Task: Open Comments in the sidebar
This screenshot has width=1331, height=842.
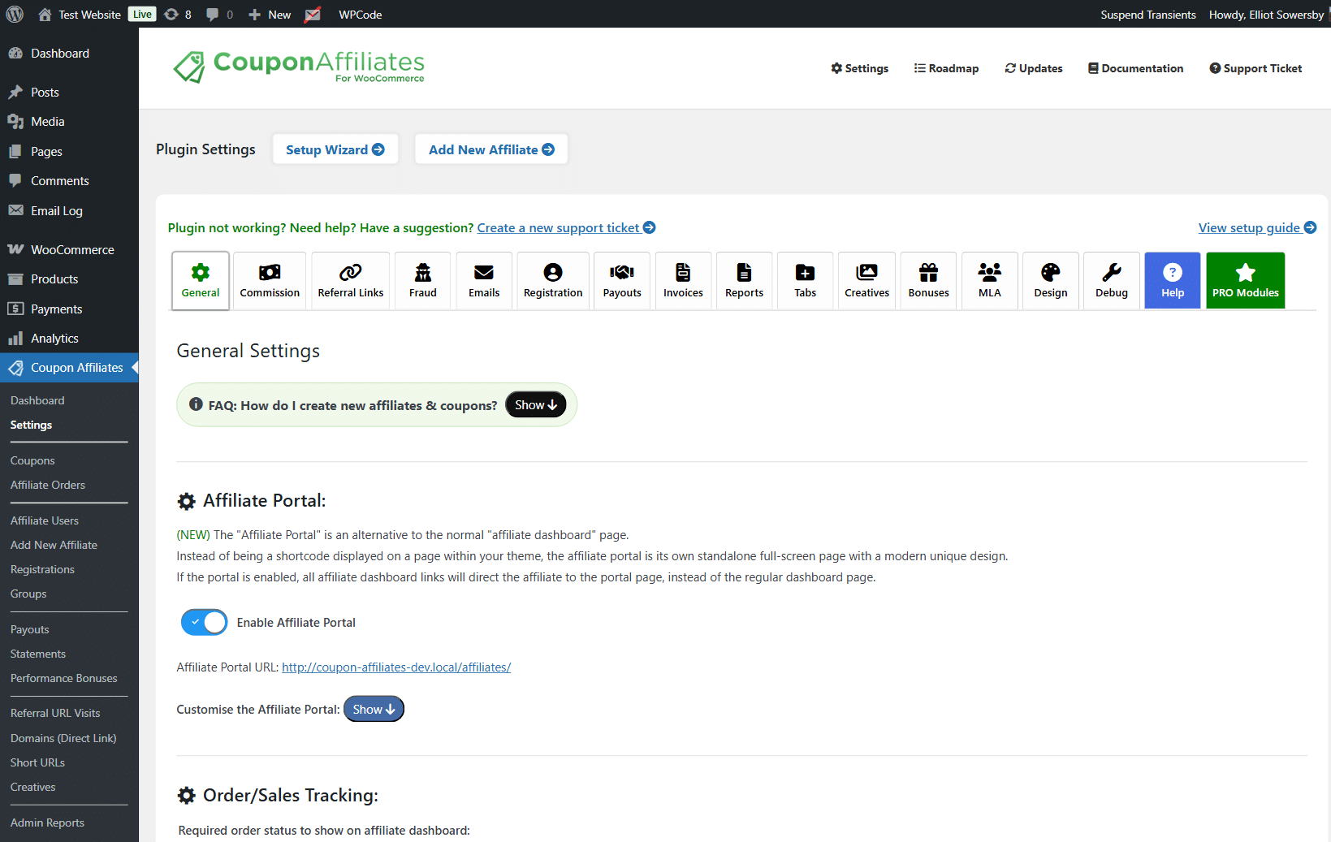Action: coord(69,181)
